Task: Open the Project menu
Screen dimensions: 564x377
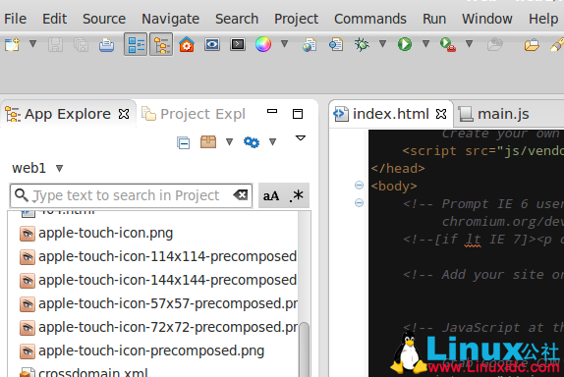Action: click(296, 19)
